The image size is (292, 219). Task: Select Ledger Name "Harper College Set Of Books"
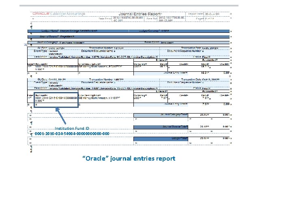click(x=78, y=31)
